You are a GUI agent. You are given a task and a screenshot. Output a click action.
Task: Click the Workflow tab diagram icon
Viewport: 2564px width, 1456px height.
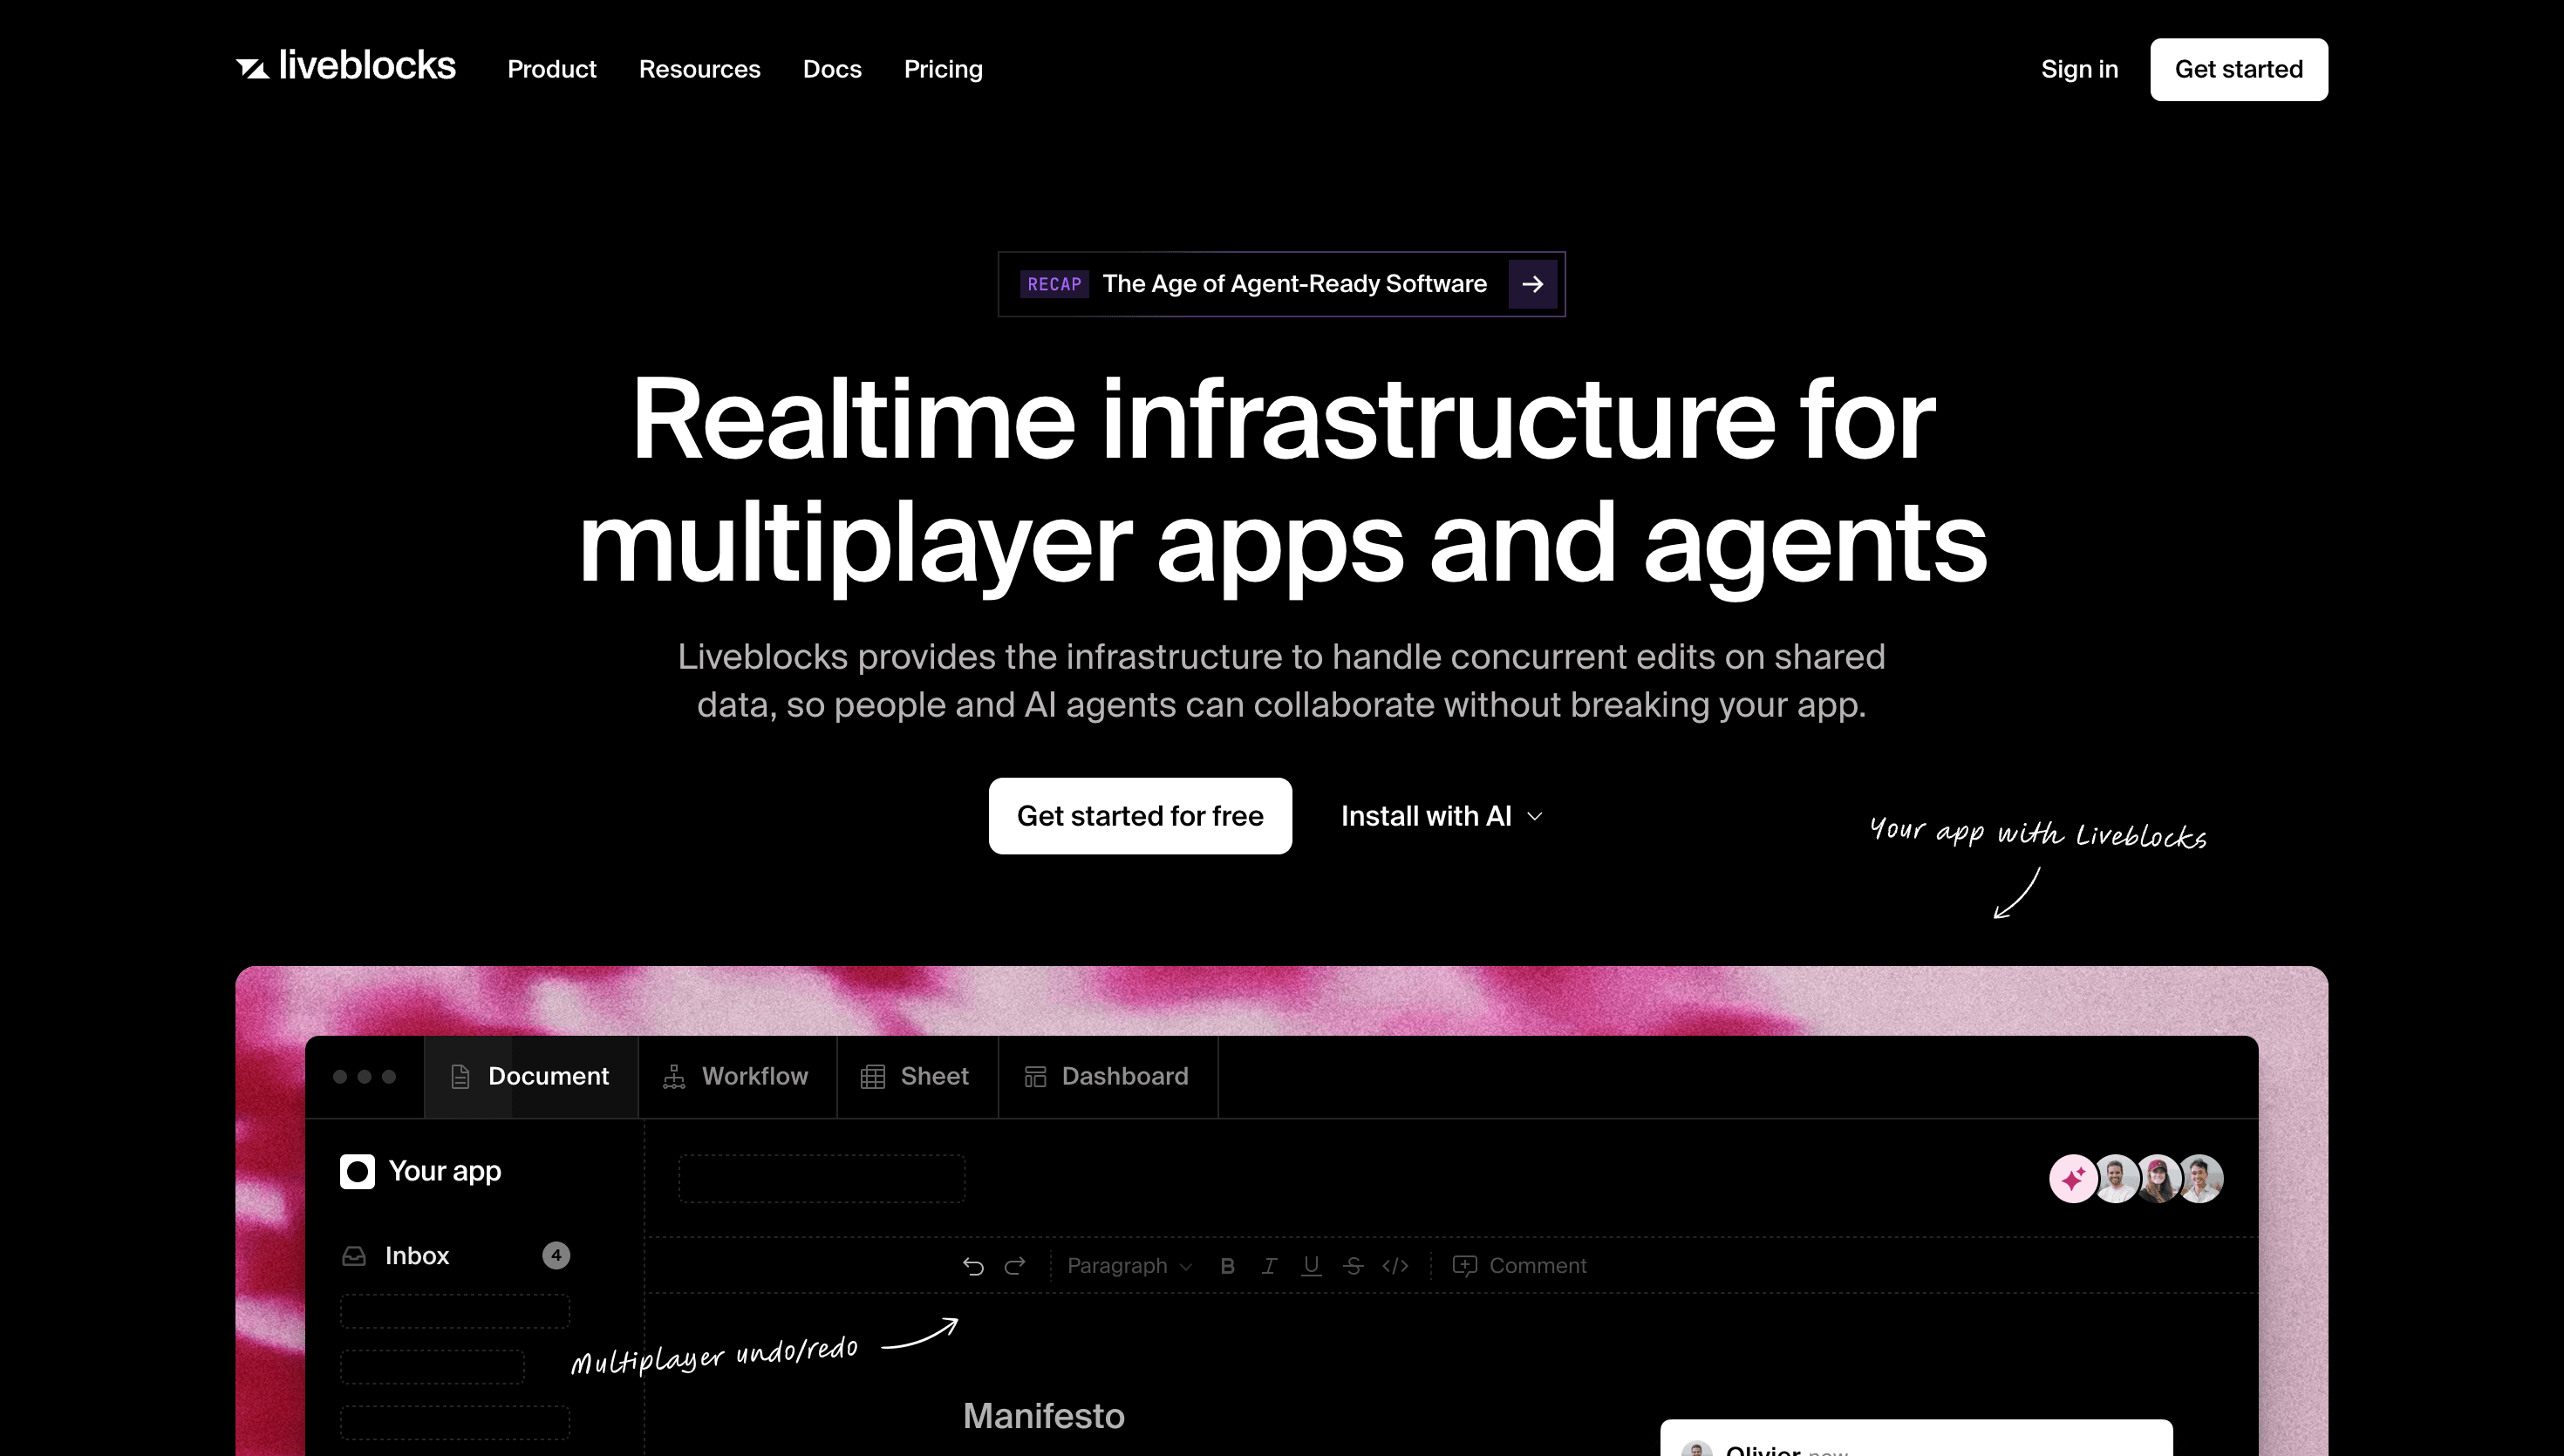(x=674, y=1077)
